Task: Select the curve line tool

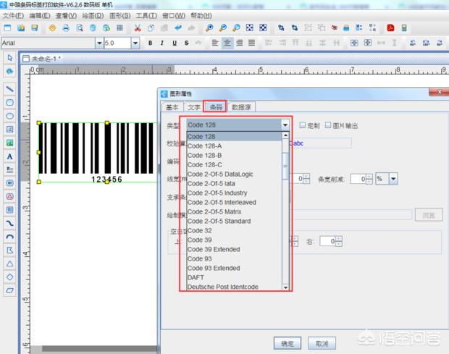Action: click(9, 223)
